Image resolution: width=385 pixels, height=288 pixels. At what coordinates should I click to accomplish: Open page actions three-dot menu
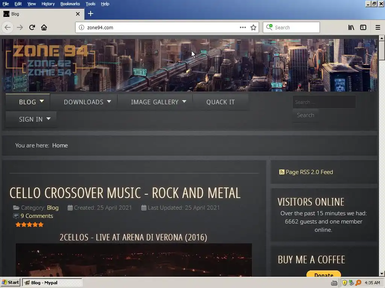tap(243, 27)
